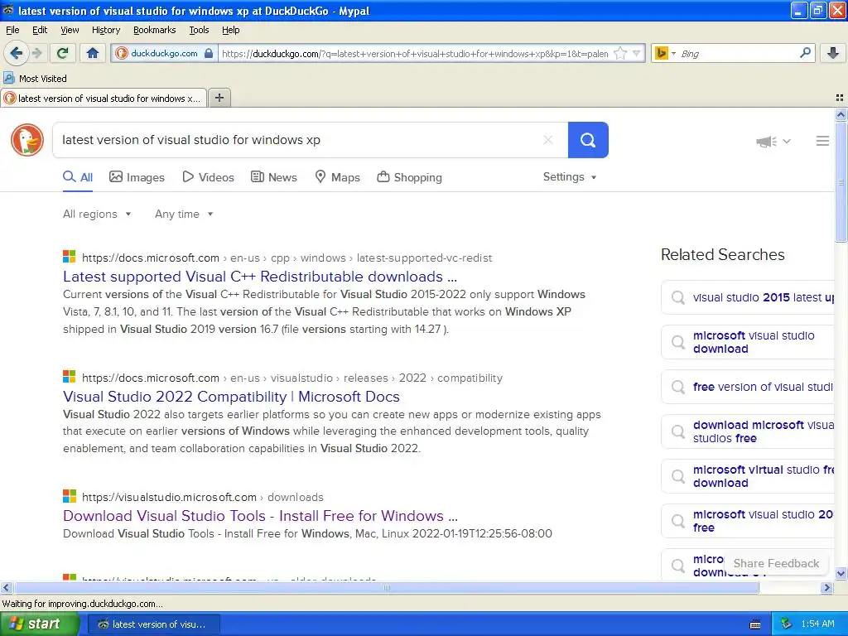Click the docs.microsoft.com latest-supported-vc-redist URL
The height and width of the screenshot is (636, 848).
[x=287, y=258]
